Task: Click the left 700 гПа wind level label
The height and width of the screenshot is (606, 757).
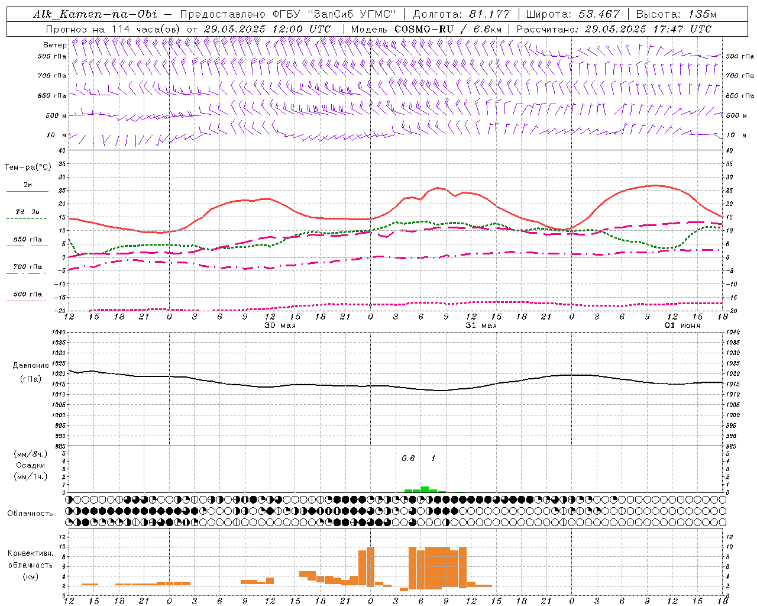Action: tap(52, 76)
